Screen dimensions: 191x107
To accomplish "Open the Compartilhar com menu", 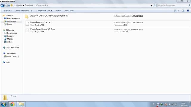I will coord(44,10).
